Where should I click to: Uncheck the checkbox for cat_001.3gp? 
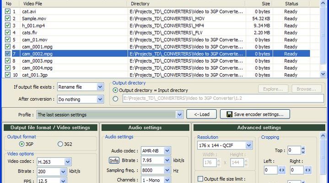(8, 75)
